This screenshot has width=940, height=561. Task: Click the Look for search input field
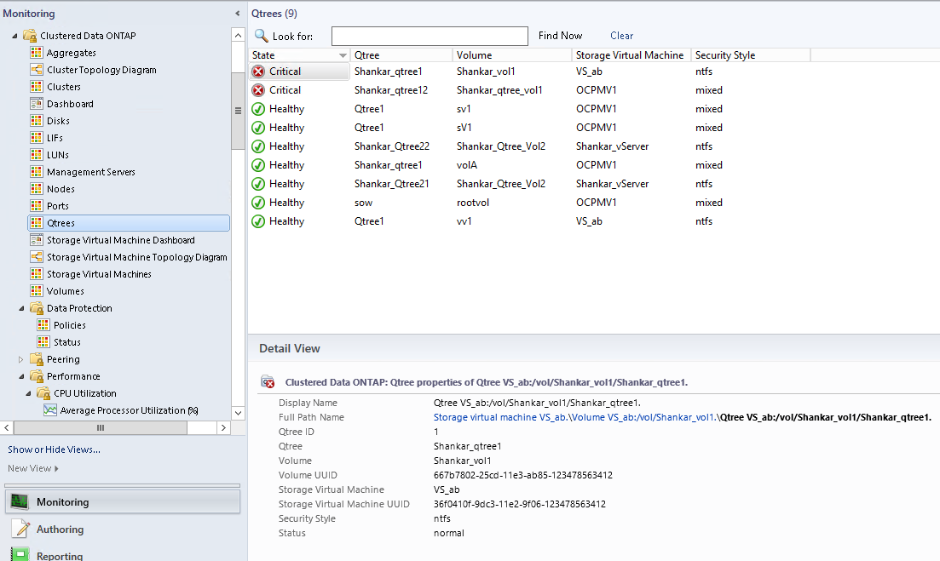pyautogui.click(x=429, y=36)
